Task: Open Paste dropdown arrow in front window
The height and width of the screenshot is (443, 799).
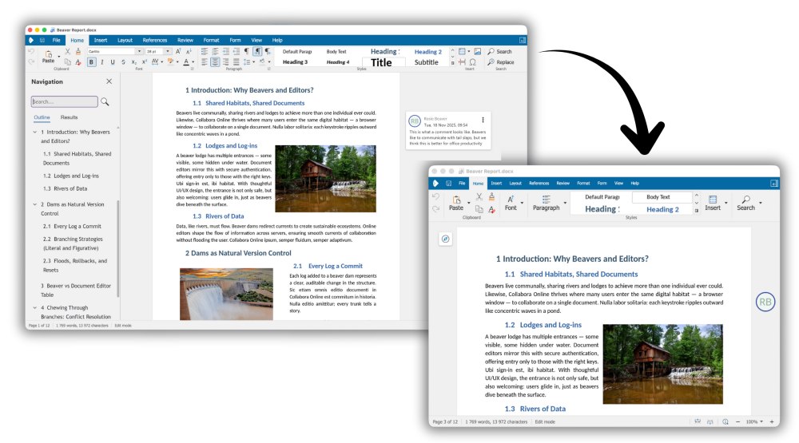Action: click(x=469, y=203)
